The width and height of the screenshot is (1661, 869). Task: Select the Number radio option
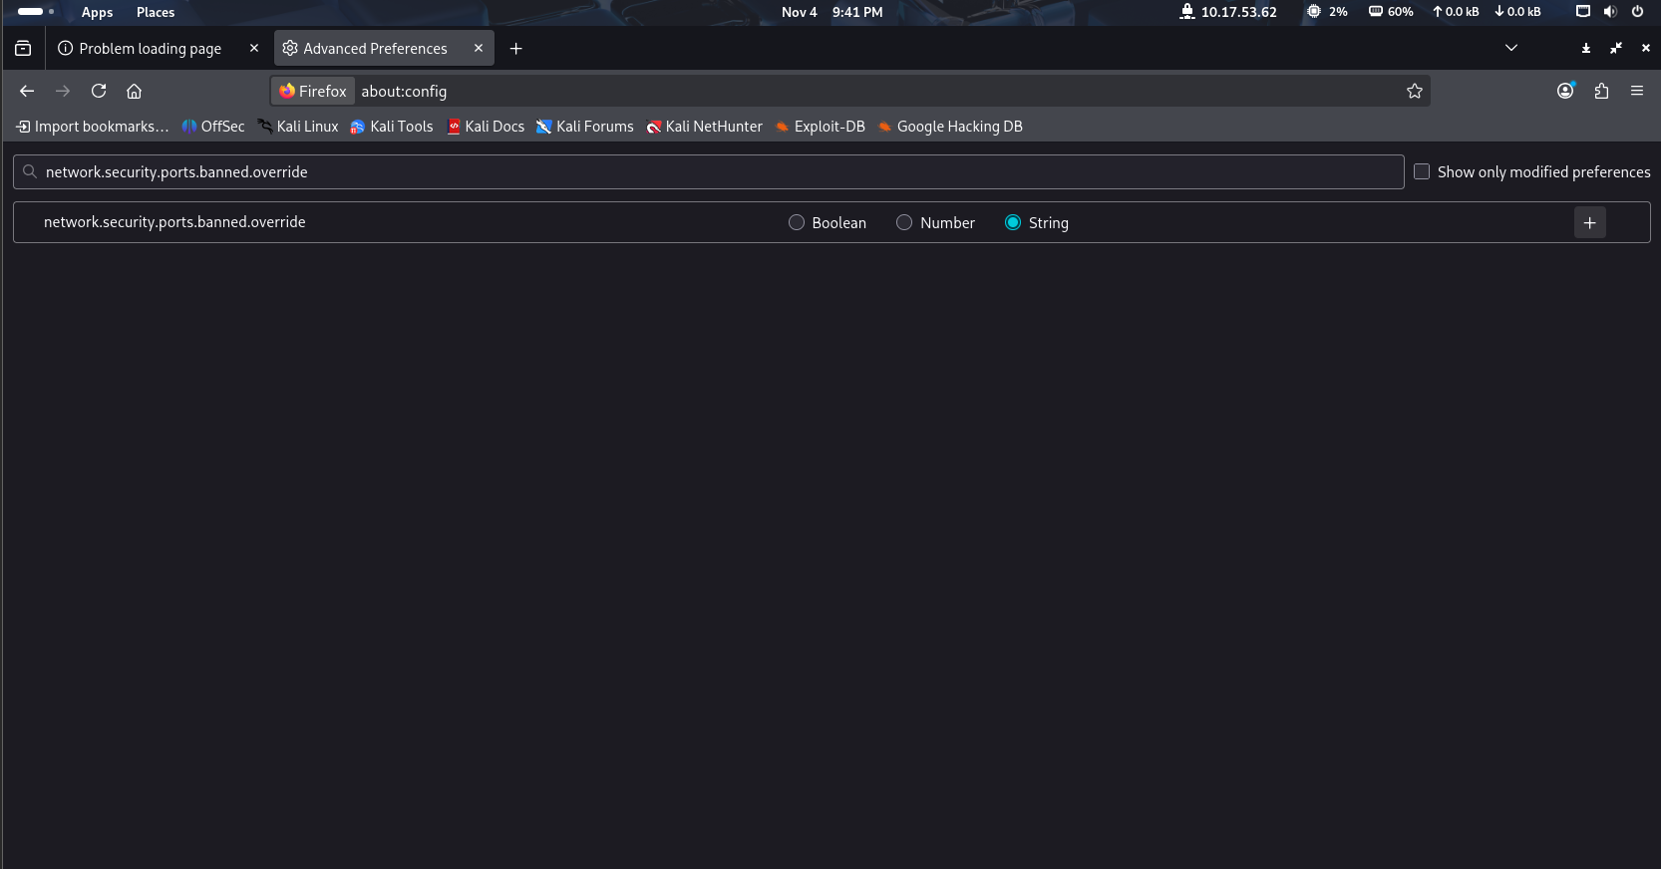(x=904, y=222)
